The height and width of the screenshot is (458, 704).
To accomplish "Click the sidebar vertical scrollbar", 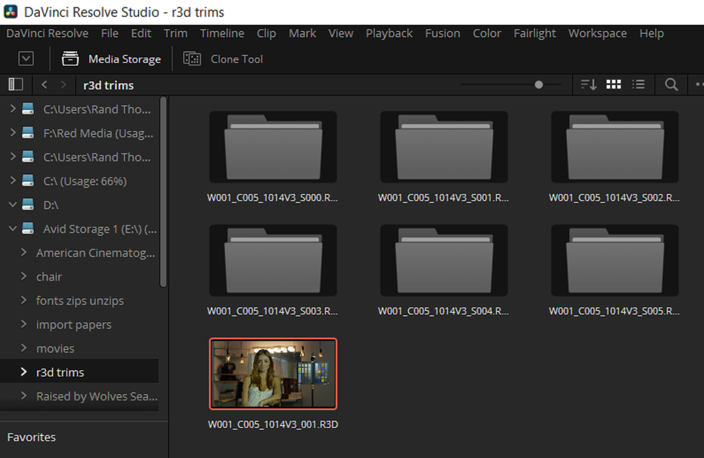I will pos(163,192).
